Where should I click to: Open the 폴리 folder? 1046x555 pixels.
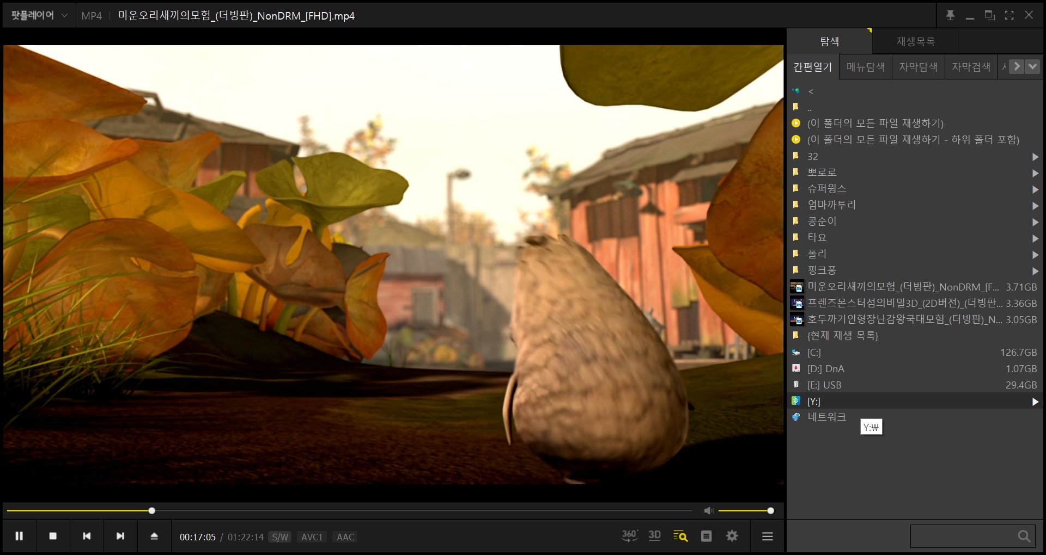pyautogui.click(x=915, y=254)
